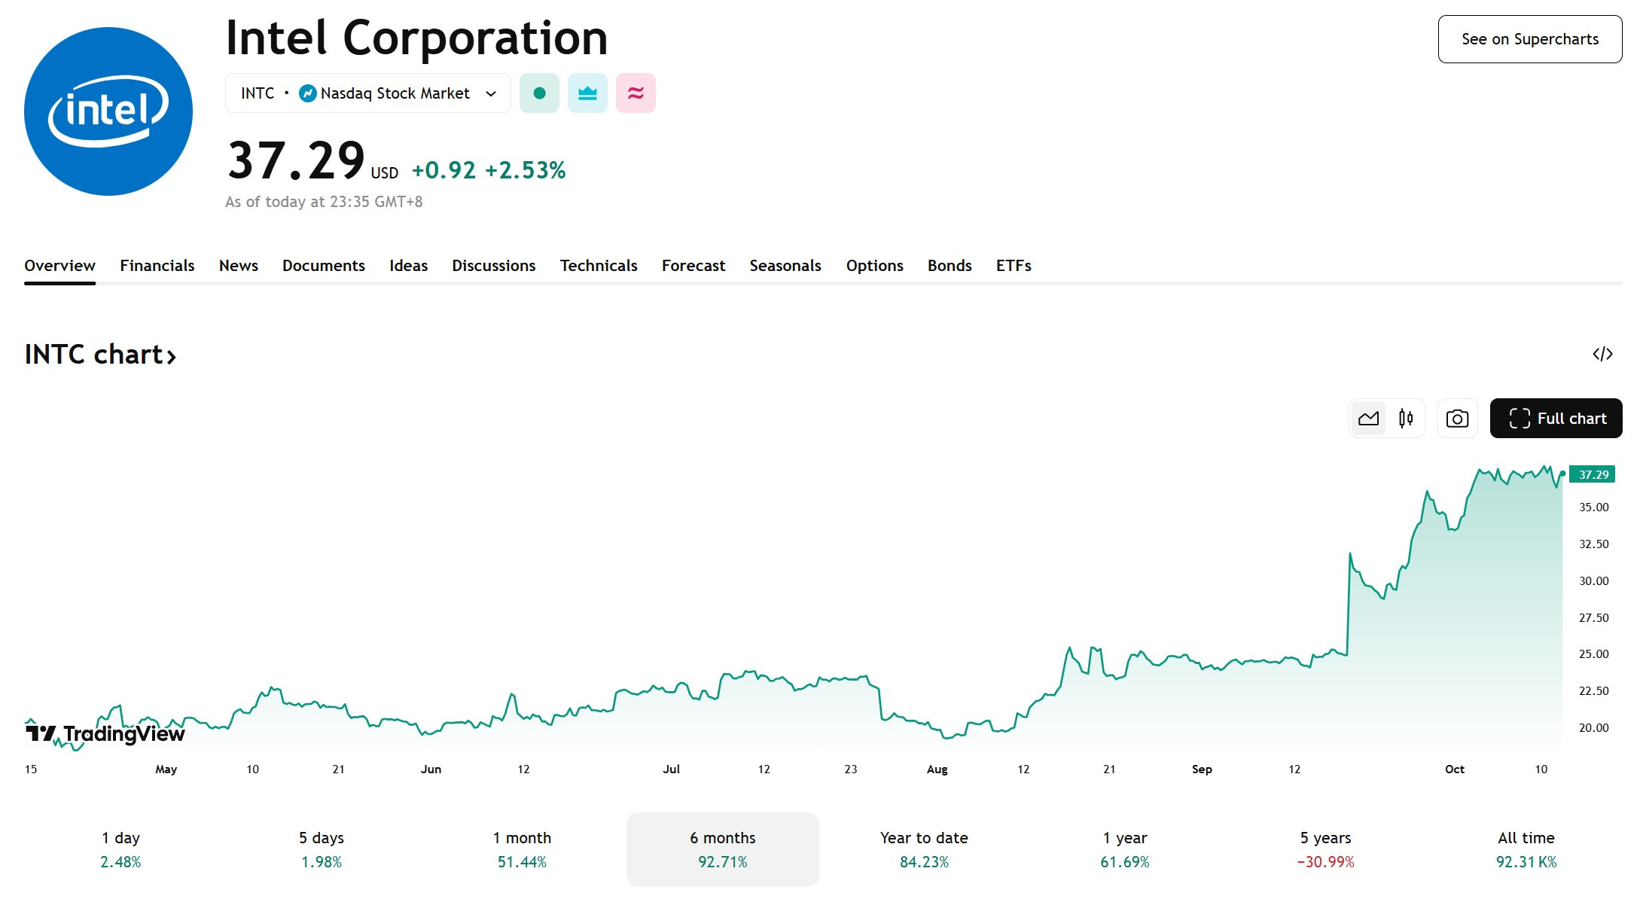1640x908 pixels.
Task: Open the Full chart button
Action: tap(1556, 419)
